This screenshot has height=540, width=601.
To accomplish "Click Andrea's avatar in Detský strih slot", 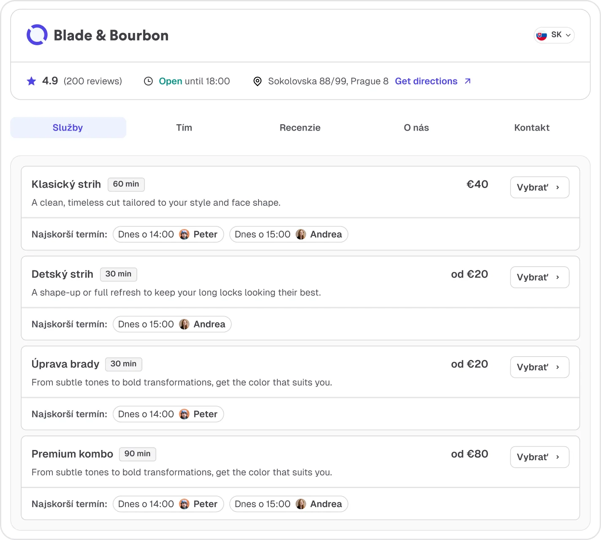I will click(185, 324).
